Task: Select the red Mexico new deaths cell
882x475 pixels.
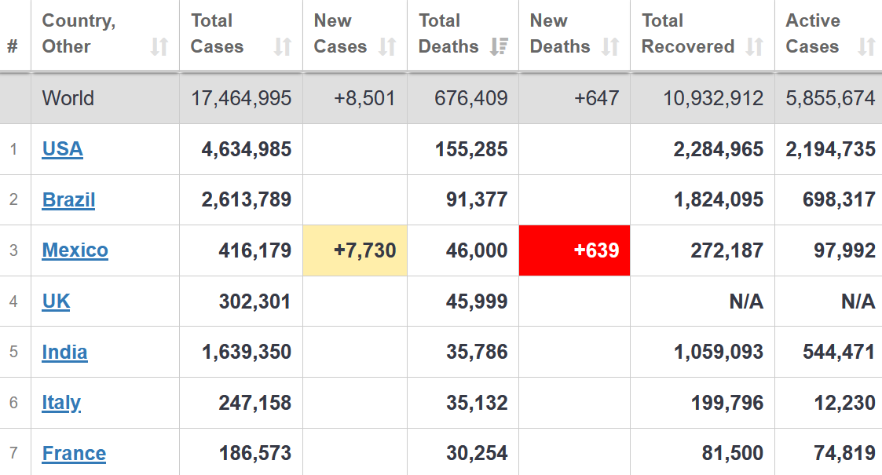Action: (574, 250)
